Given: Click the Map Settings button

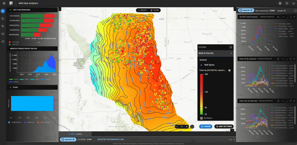Looking at the screenshot, I should pos(224,126).
